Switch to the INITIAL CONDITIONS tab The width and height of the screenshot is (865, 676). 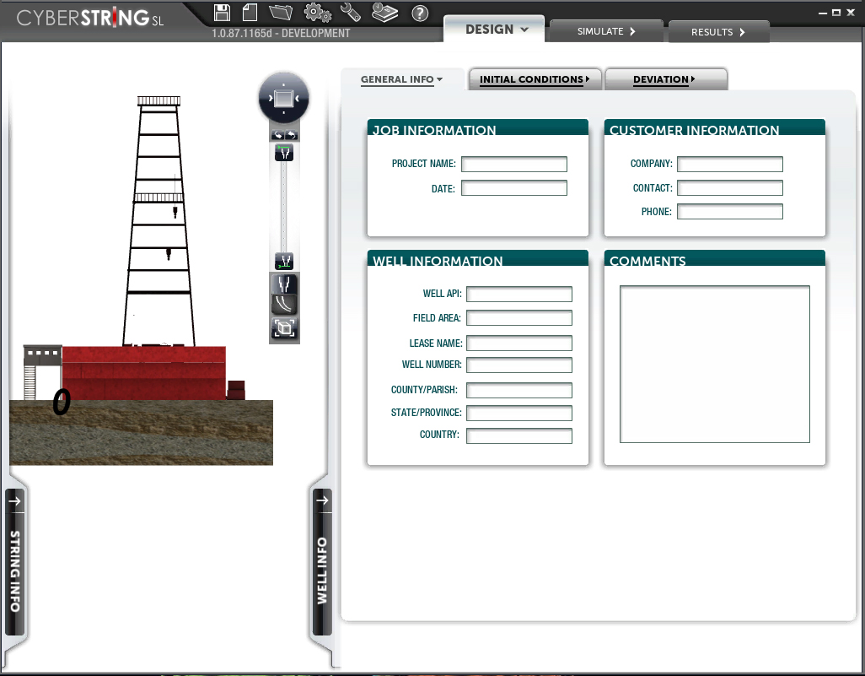point(535,79)
